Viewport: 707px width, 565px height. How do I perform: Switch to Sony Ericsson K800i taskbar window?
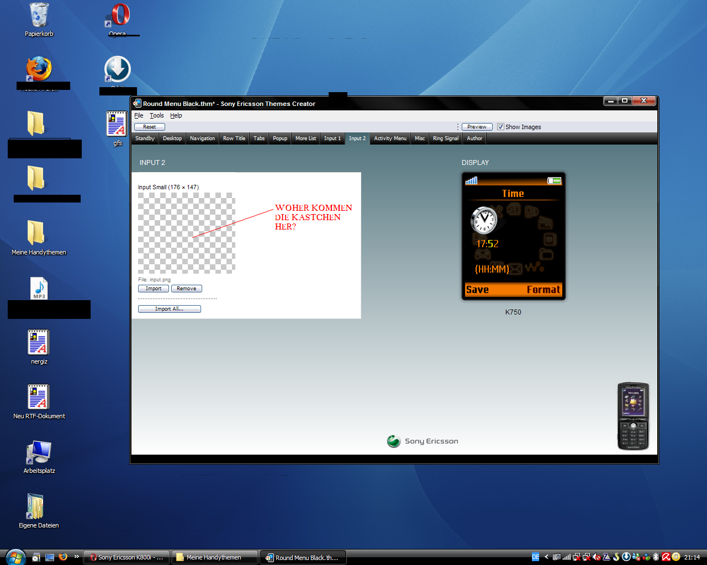coord(126,557)
